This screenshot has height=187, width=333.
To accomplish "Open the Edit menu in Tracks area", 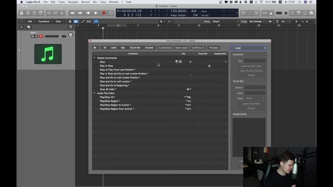I will point(31,22).
